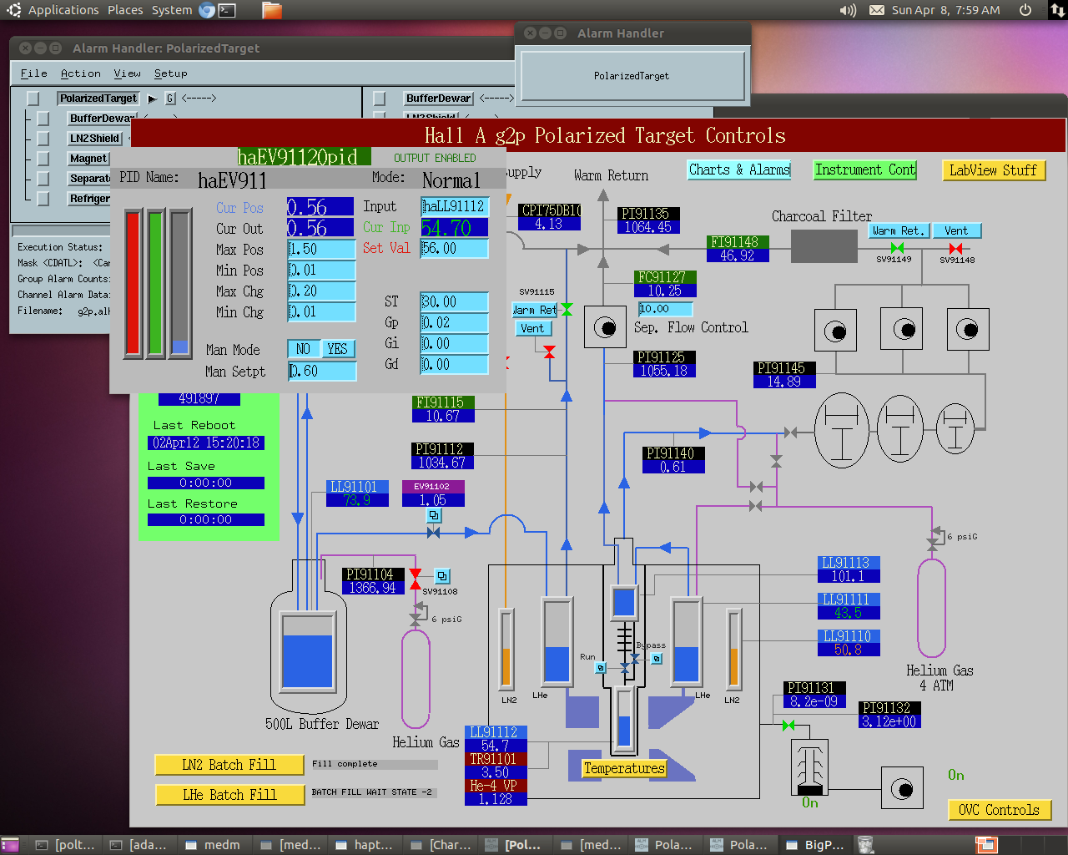Click the Bypass valve related-display icon
Image resolution: width=1068 pixels, height=855 pixels.
[x=657, y=659]
